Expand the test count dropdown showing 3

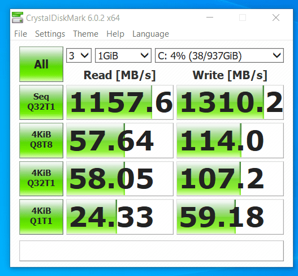(x=79, y=55)
